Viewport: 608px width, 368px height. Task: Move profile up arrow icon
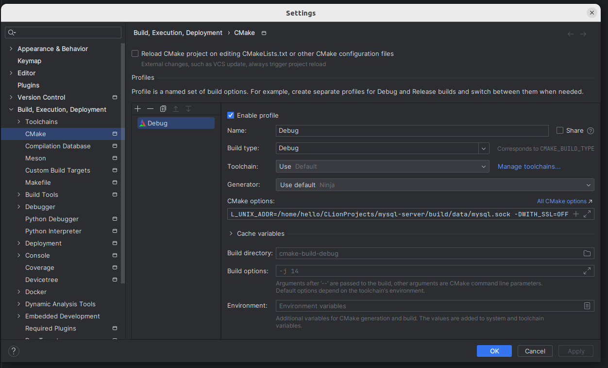click(176, 109)
